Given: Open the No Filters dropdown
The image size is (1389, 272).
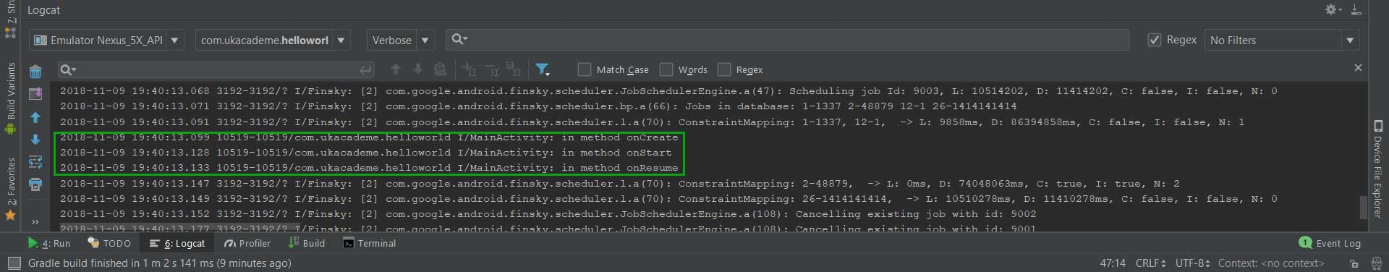Looking at the screenshot, I should [1282, 40].
